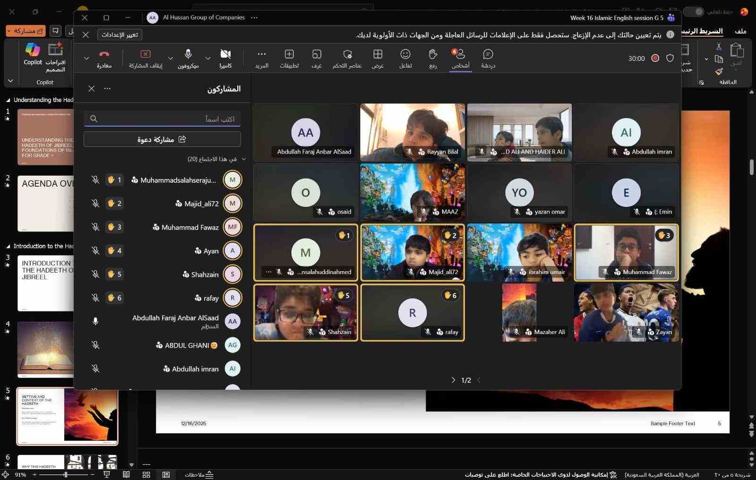
Task: Expand the Leave (مغادرة) dropdown arrow
Action: (x=86, y=59)
